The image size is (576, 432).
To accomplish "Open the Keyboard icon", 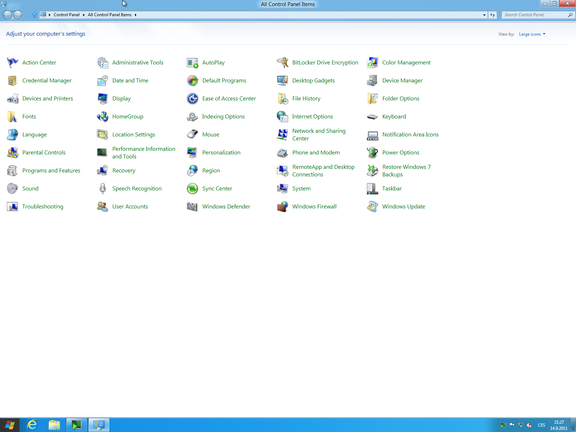I will 373,117.
